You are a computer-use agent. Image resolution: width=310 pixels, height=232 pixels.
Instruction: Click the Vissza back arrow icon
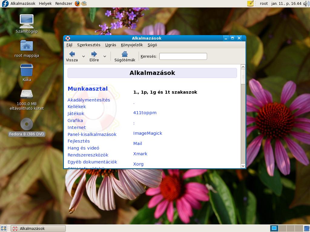point(72,54)
